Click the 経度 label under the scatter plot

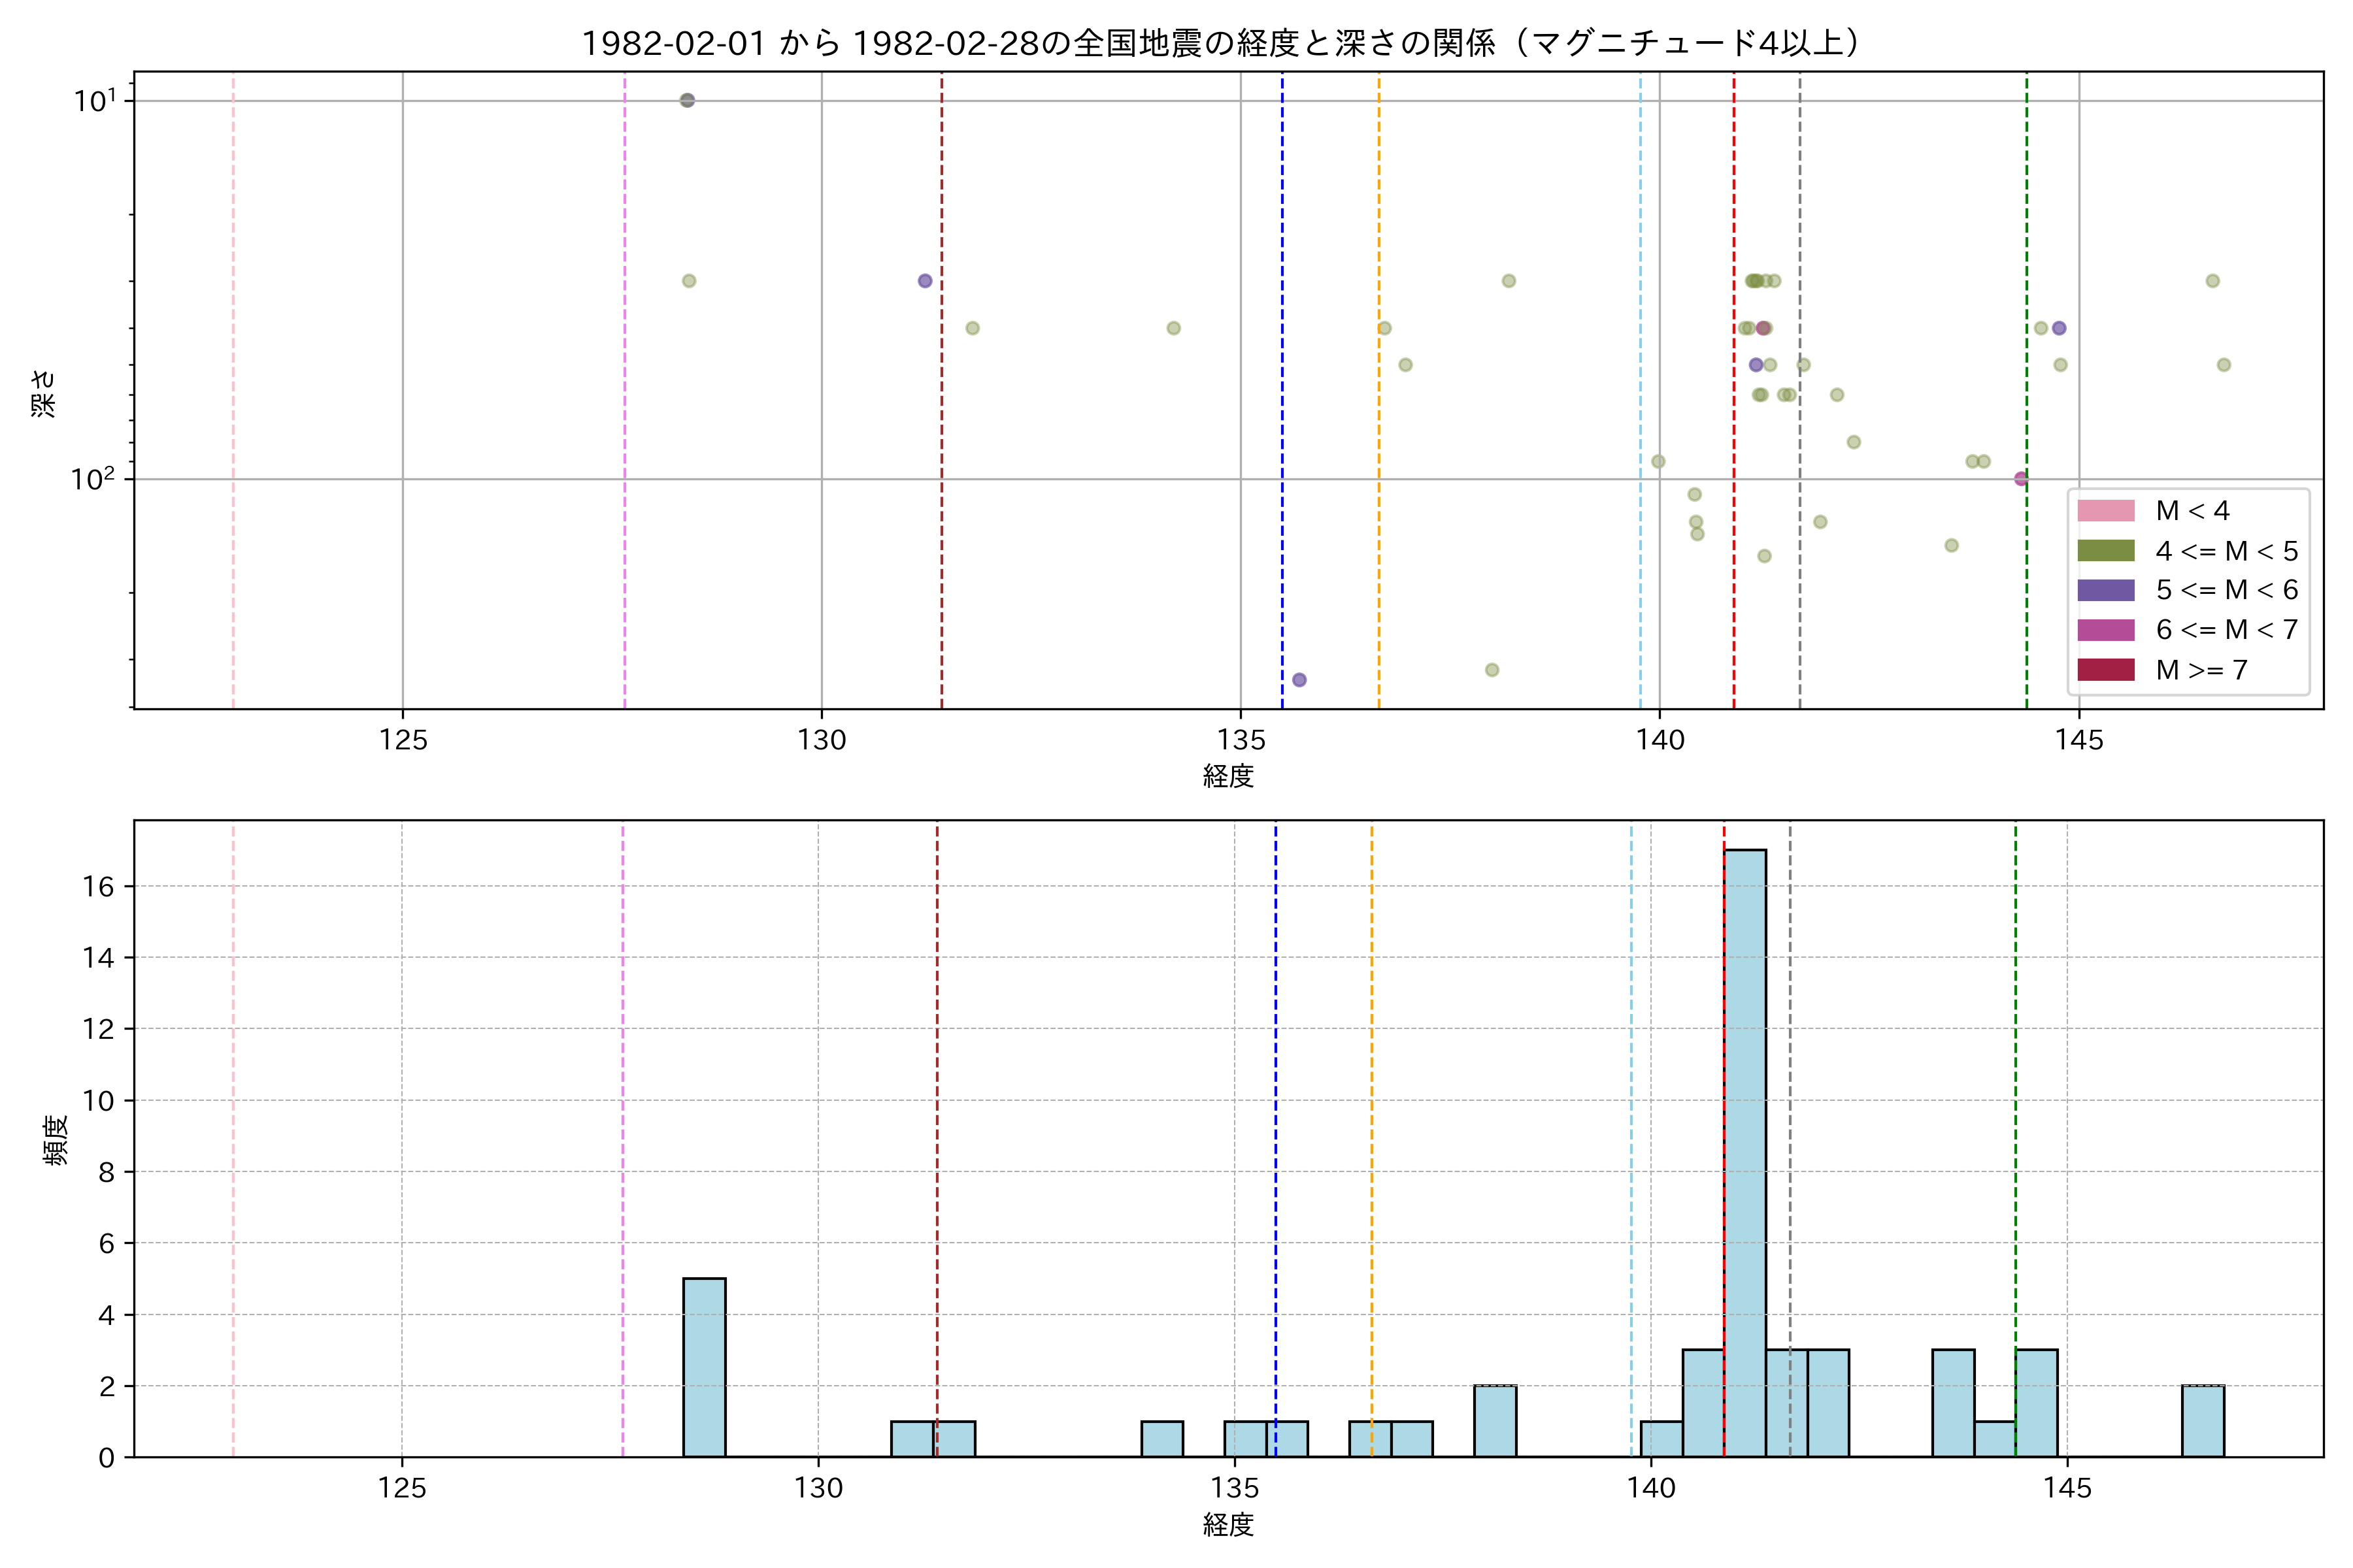click(1229, 776)
